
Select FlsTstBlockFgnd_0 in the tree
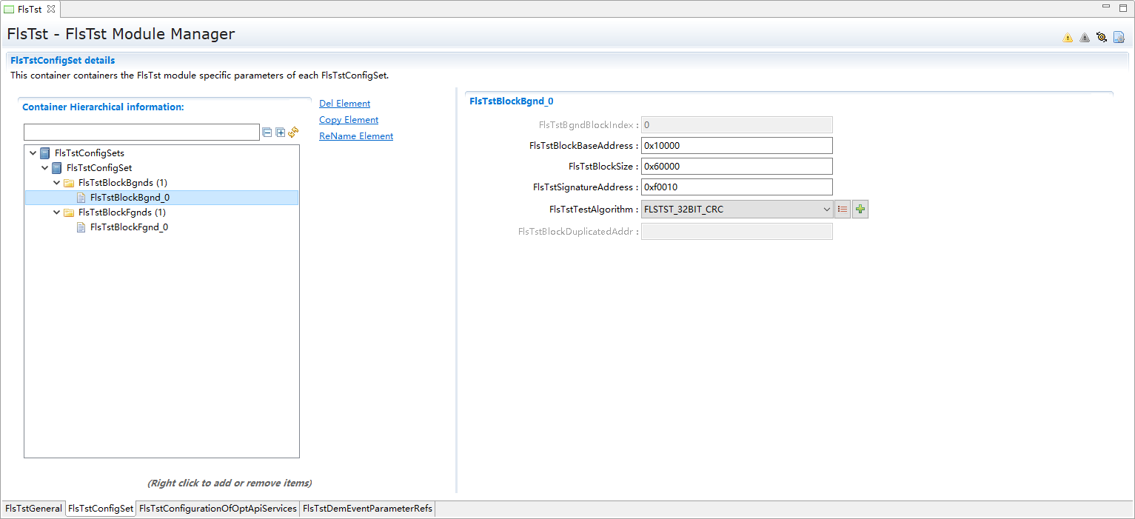(129, 227)
